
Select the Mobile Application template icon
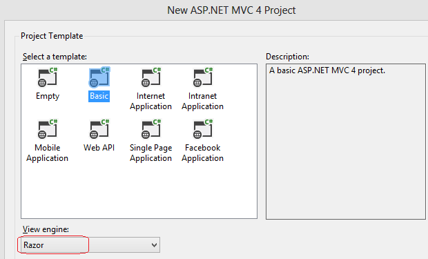click(x=48, y=129)
